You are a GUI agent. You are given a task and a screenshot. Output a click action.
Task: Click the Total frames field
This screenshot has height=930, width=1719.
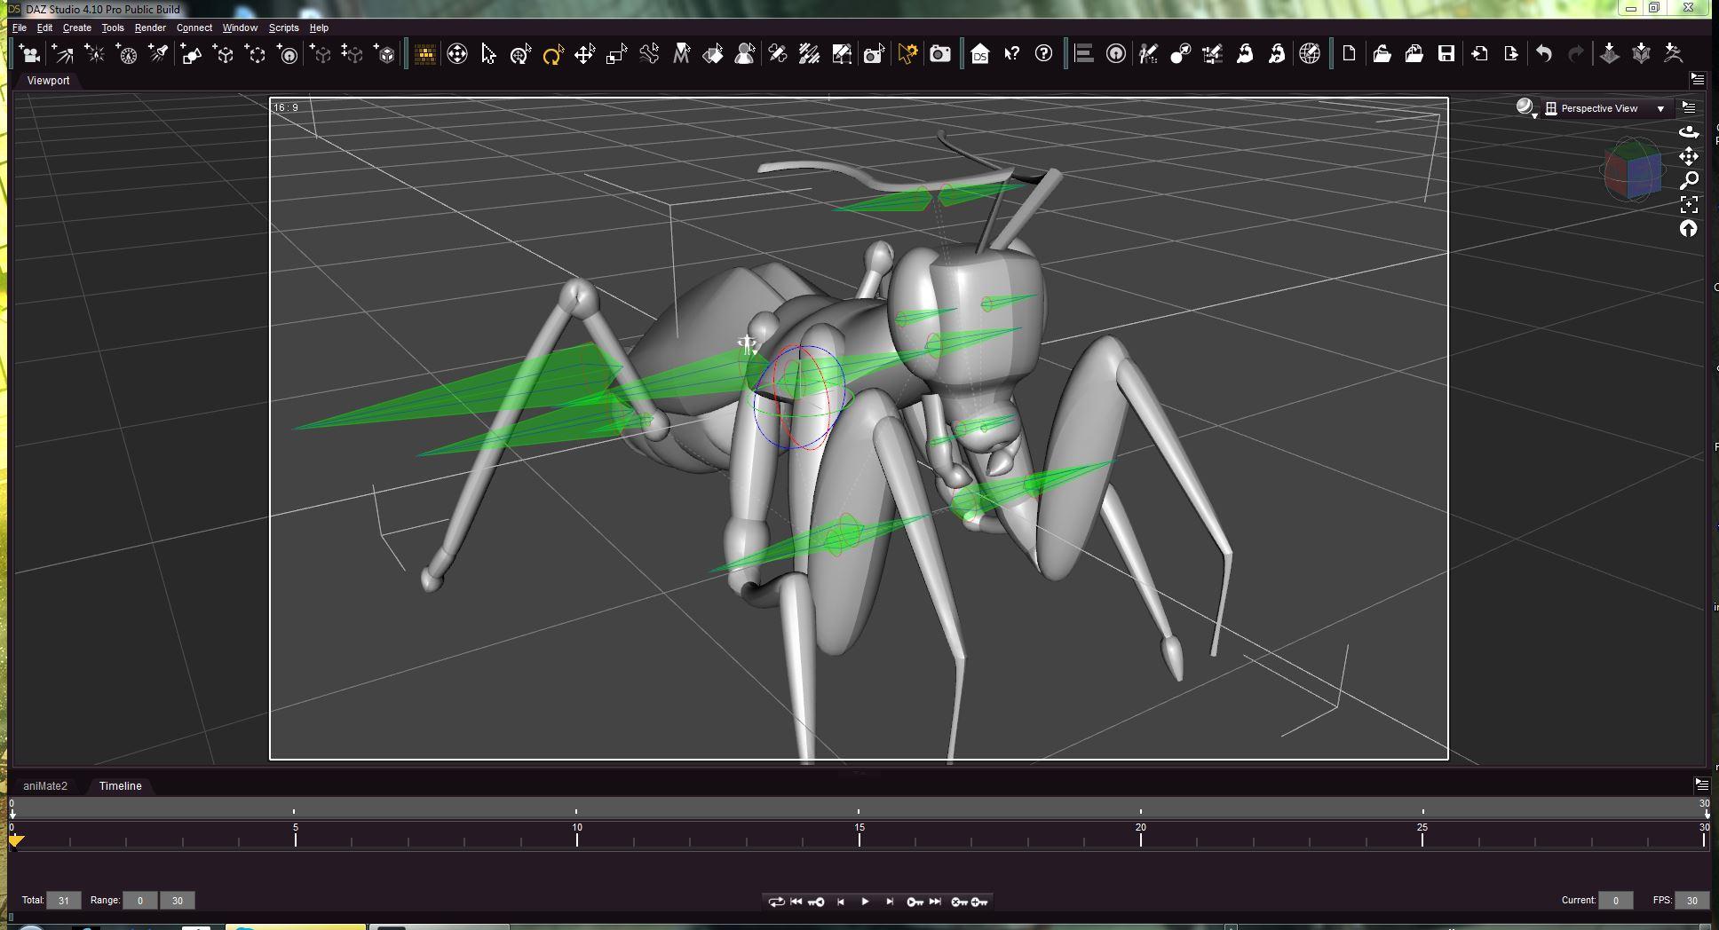63,901
